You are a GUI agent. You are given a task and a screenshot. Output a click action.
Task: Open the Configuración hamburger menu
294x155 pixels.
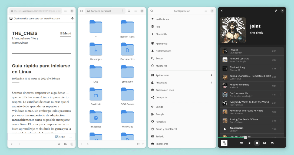pyautogui.click(x=206, y=11)
